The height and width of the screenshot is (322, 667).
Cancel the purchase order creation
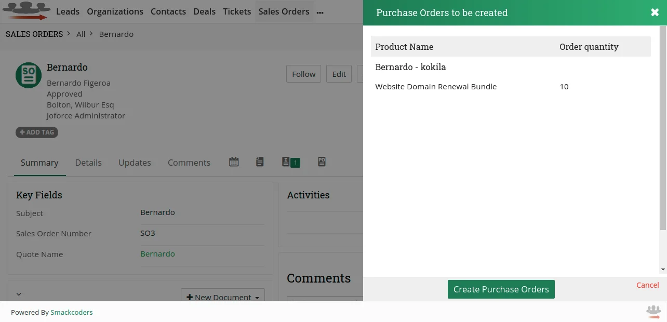point(647,285)
